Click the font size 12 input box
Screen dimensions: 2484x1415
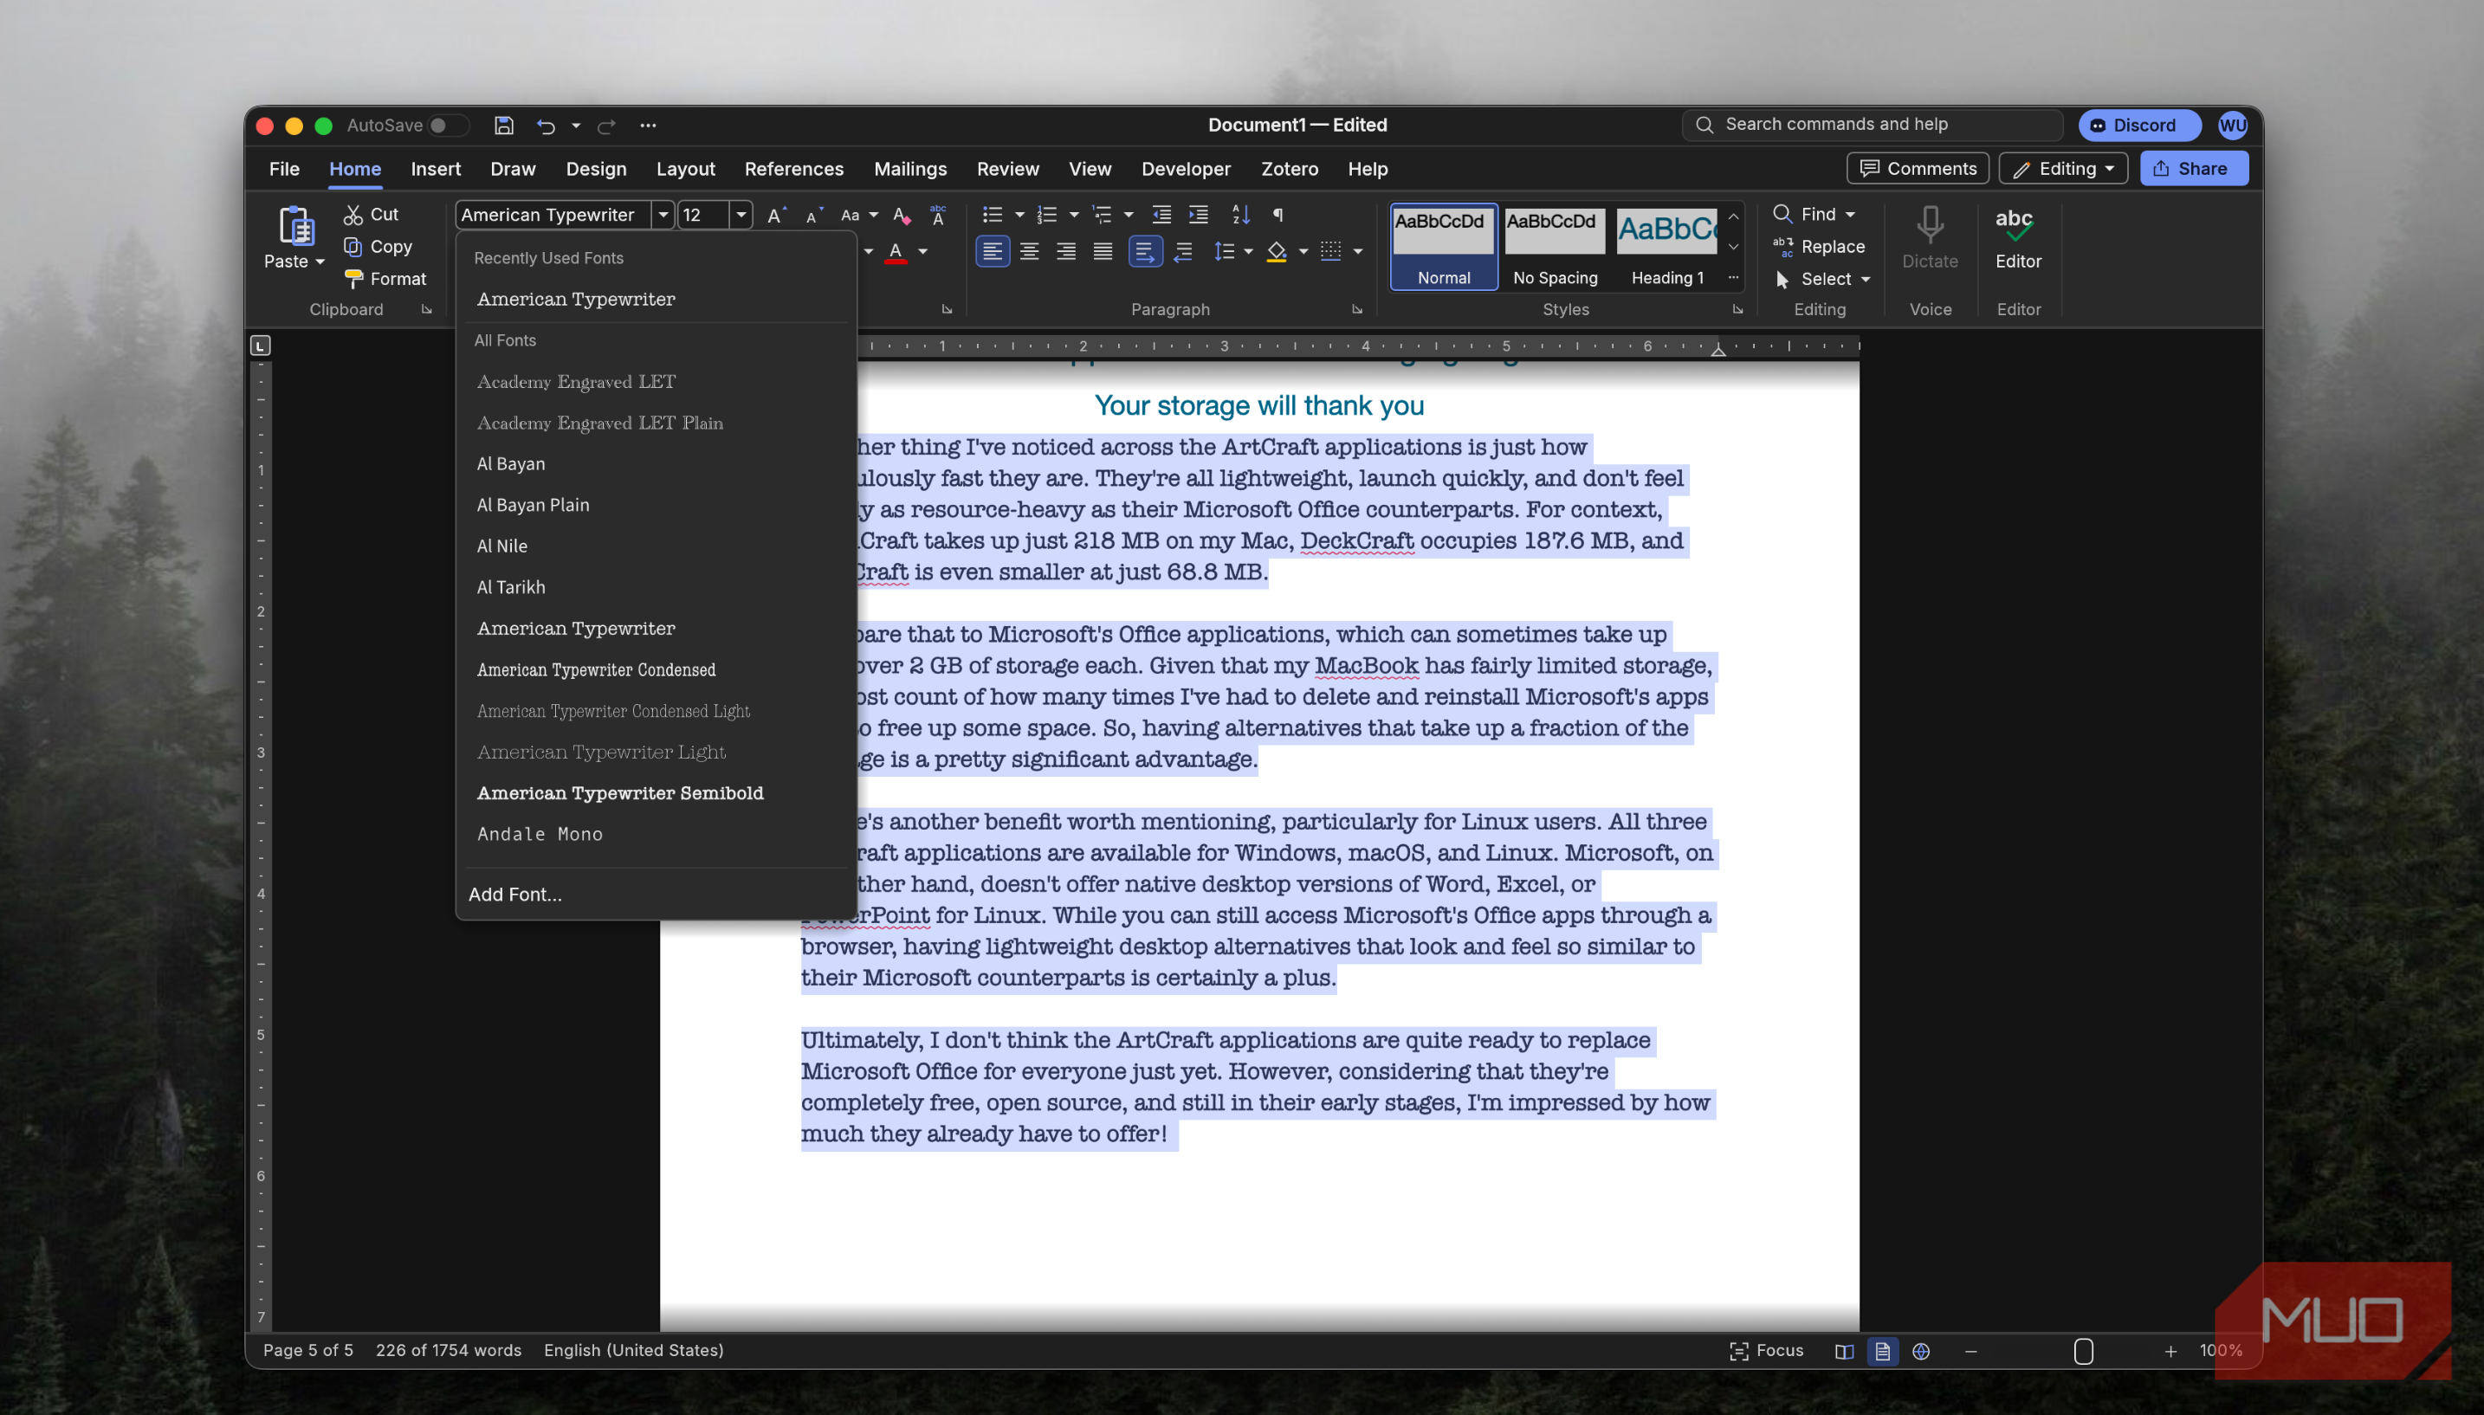[x=703, y=215]
